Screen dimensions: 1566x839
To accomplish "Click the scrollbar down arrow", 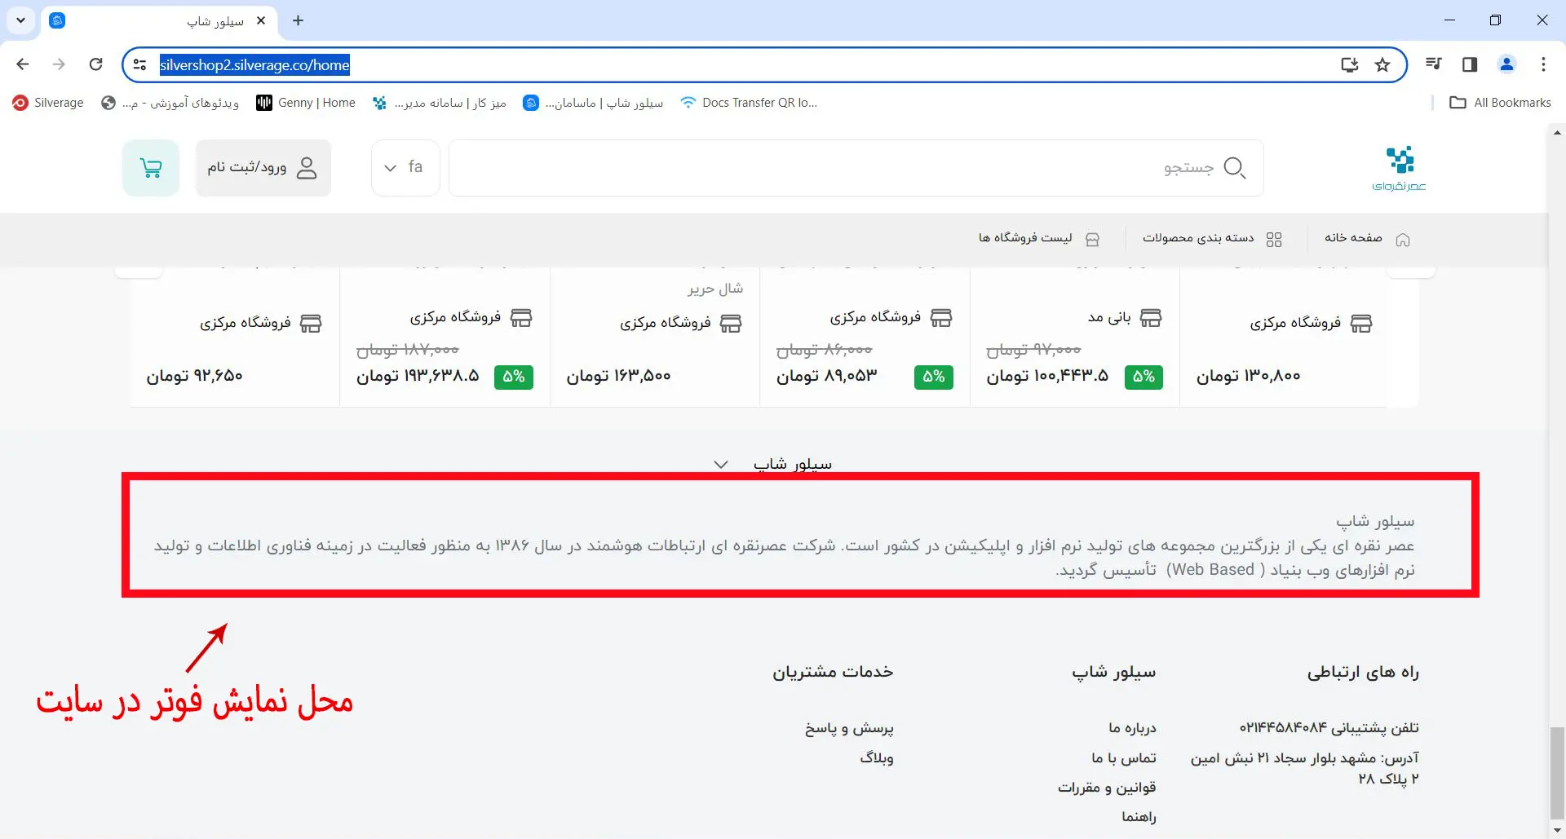I will coord(1557,830).
